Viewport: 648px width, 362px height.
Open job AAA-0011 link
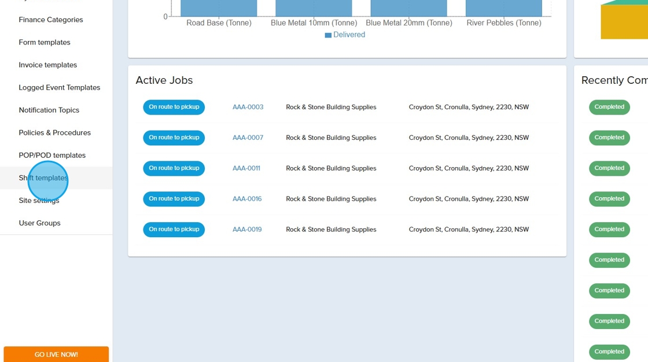[246, 168]
